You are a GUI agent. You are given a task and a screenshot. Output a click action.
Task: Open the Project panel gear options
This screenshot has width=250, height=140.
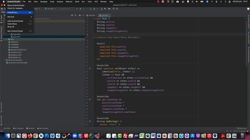point(80,15)
